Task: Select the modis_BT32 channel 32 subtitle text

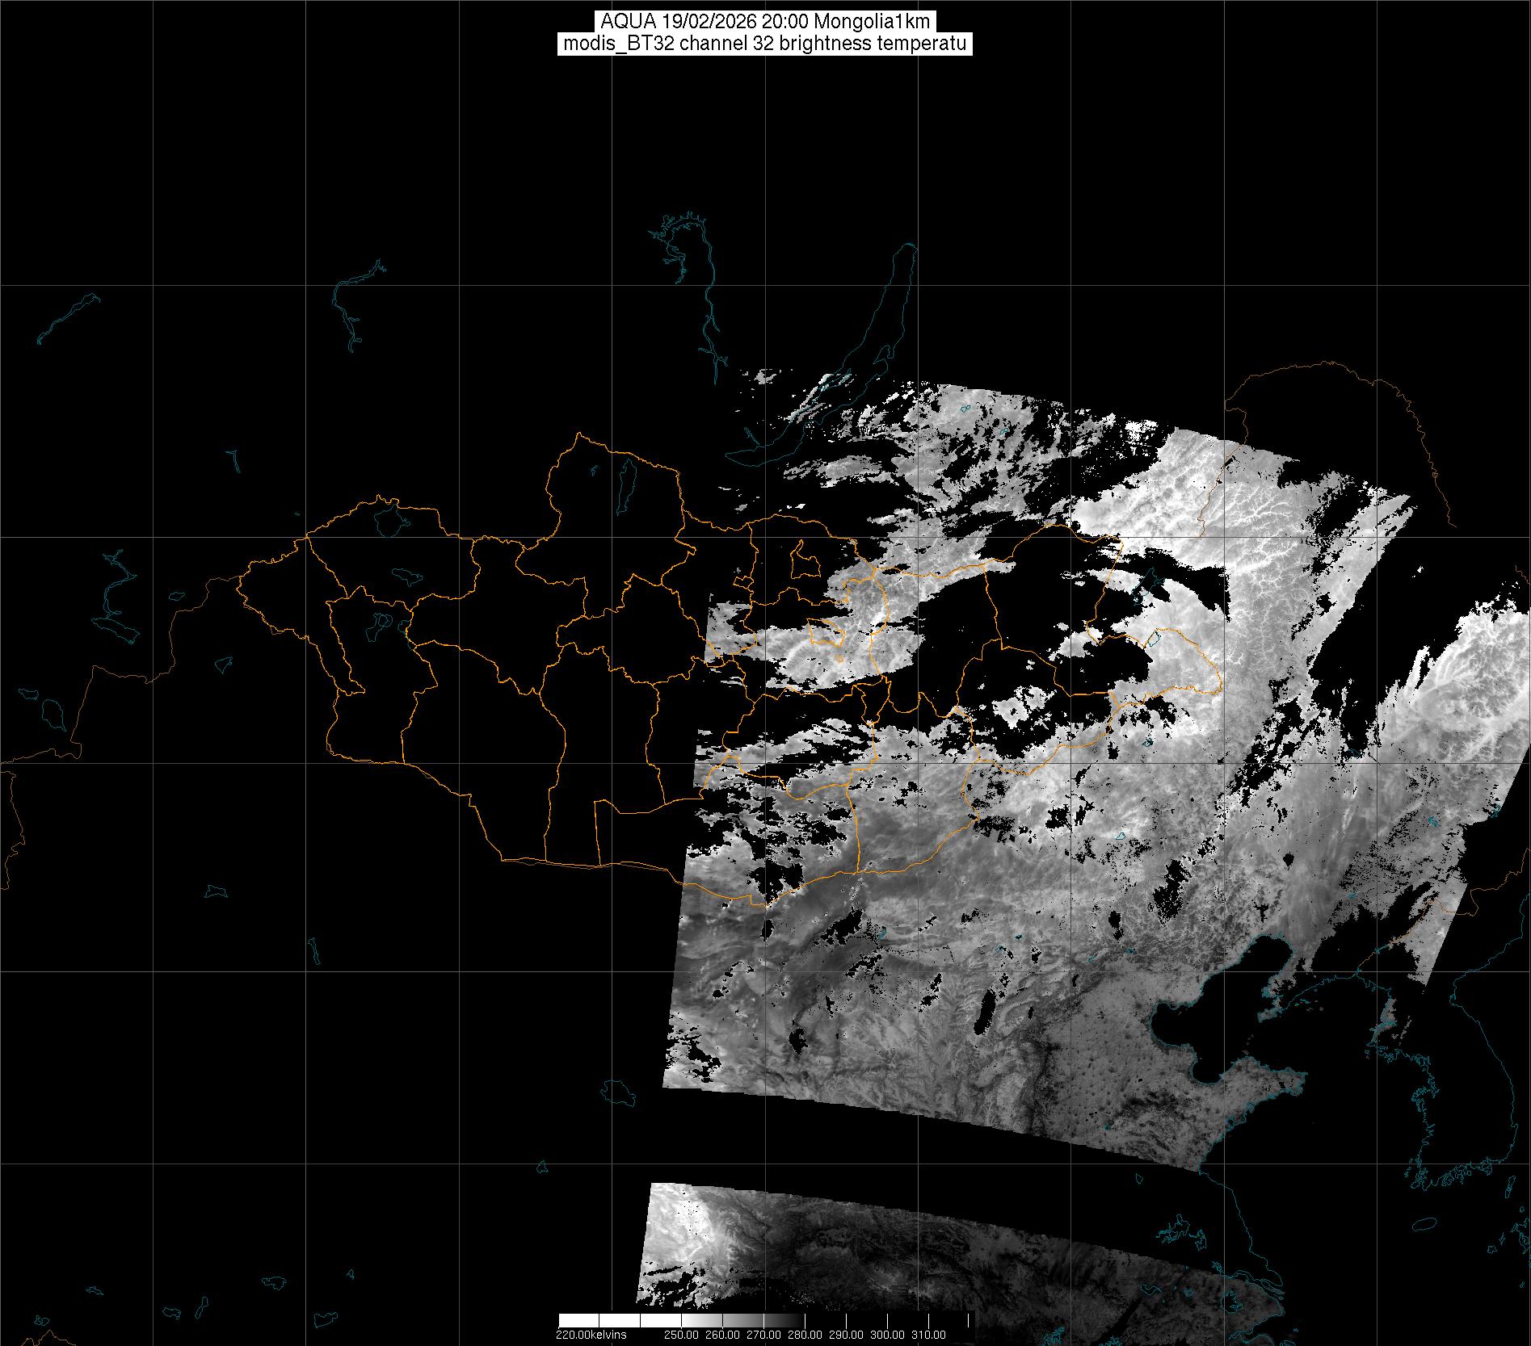Action: point(765,44)
